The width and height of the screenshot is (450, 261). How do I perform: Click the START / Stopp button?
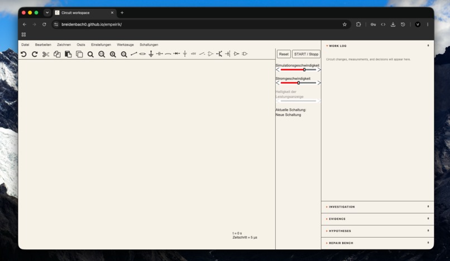click(306, 54)
